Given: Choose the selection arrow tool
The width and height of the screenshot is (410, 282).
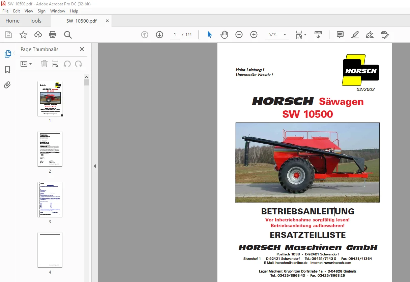Looking at the screenshot, I should [209, 35].
